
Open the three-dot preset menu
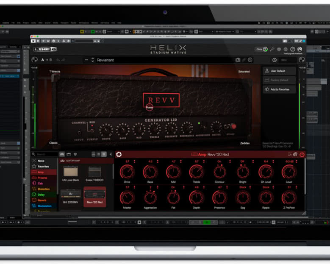coord(86,60)
